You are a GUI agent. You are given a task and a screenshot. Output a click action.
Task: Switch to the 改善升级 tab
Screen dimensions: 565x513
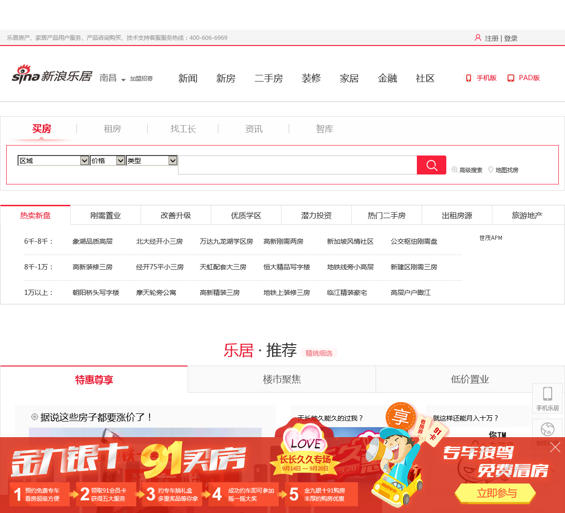coord(176,215)
